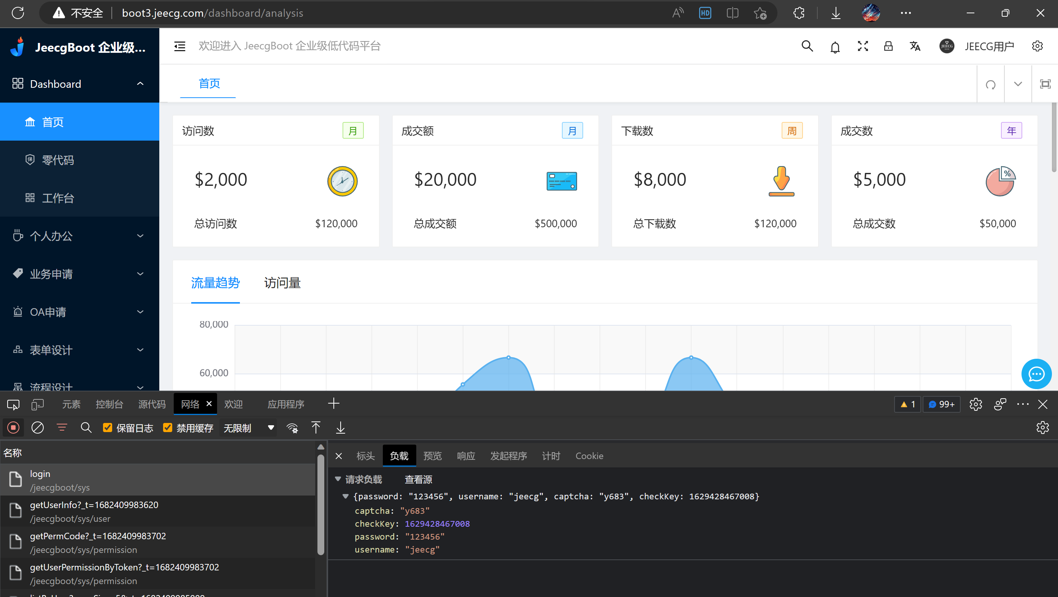Screen dimensions: 1058x597
Task: Open 工作台 in the sidebar
Action: (80, 198)
